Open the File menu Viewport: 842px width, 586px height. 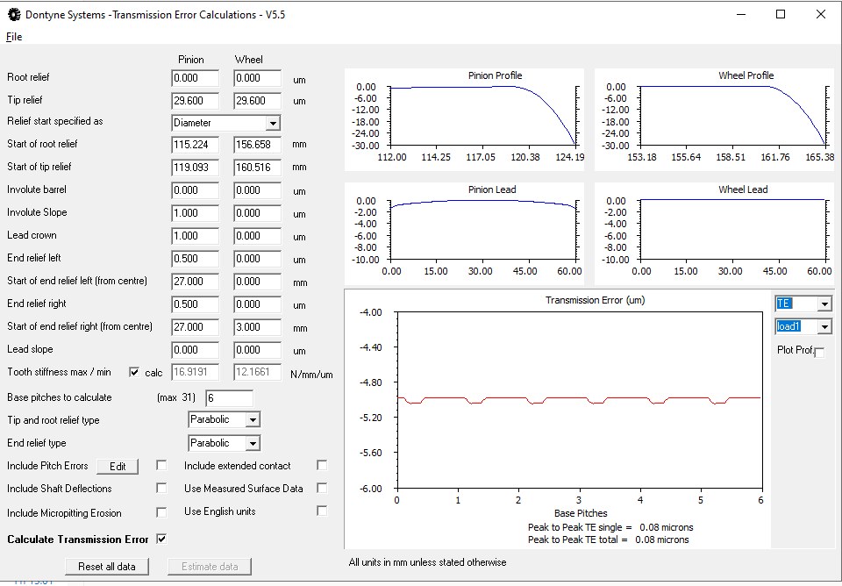14,37
